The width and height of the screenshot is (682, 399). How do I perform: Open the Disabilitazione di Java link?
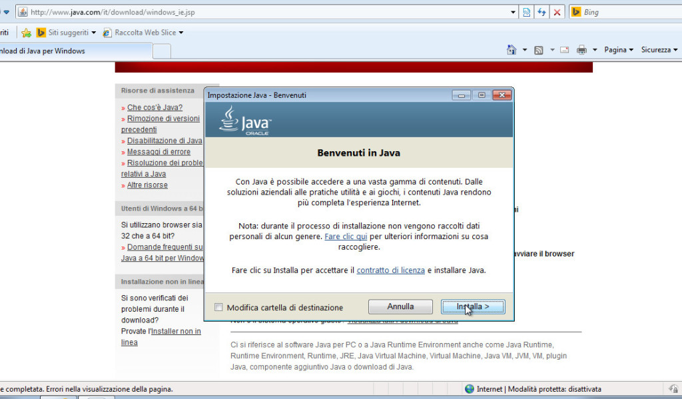point(165,141)
